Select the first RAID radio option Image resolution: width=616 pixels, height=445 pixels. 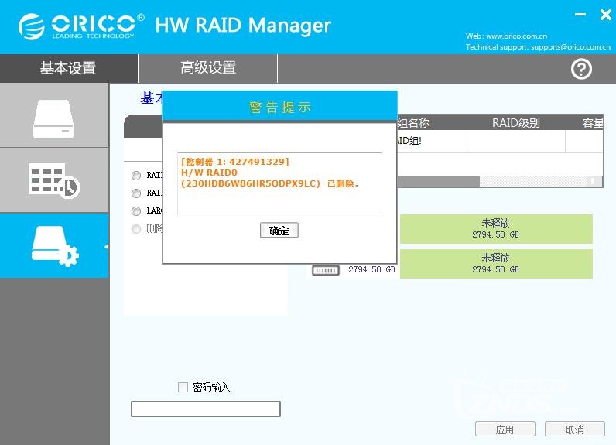(136, 176)
